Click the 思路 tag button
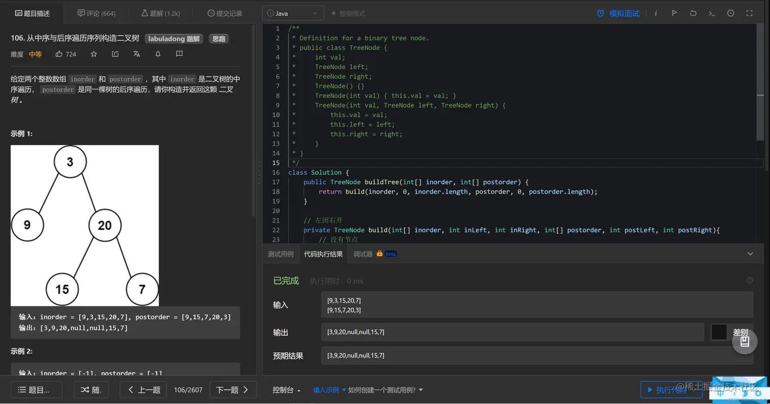The image size is (770, 404). (x=219, y=39)
